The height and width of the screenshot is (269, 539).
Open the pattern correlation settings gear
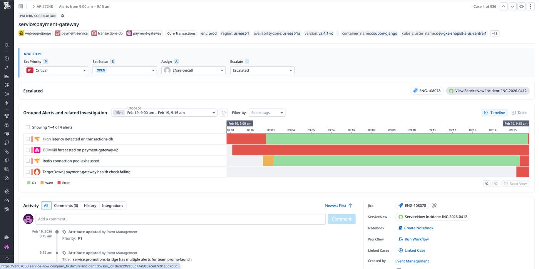coord(62,15)
